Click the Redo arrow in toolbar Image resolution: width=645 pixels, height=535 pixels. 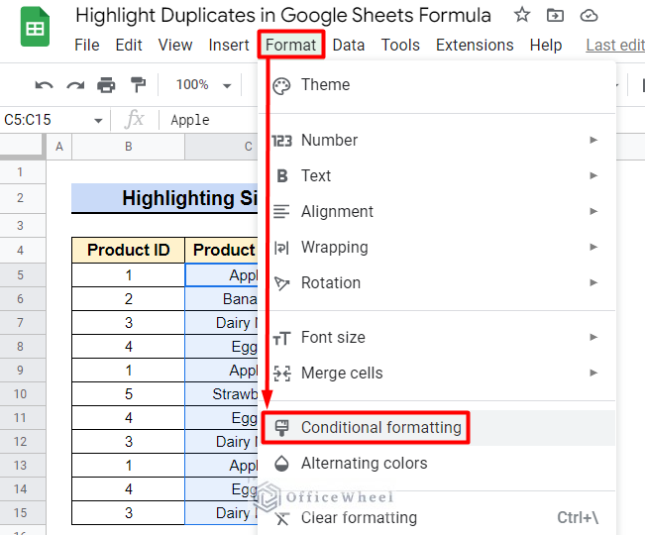click(x=75, y=85)
